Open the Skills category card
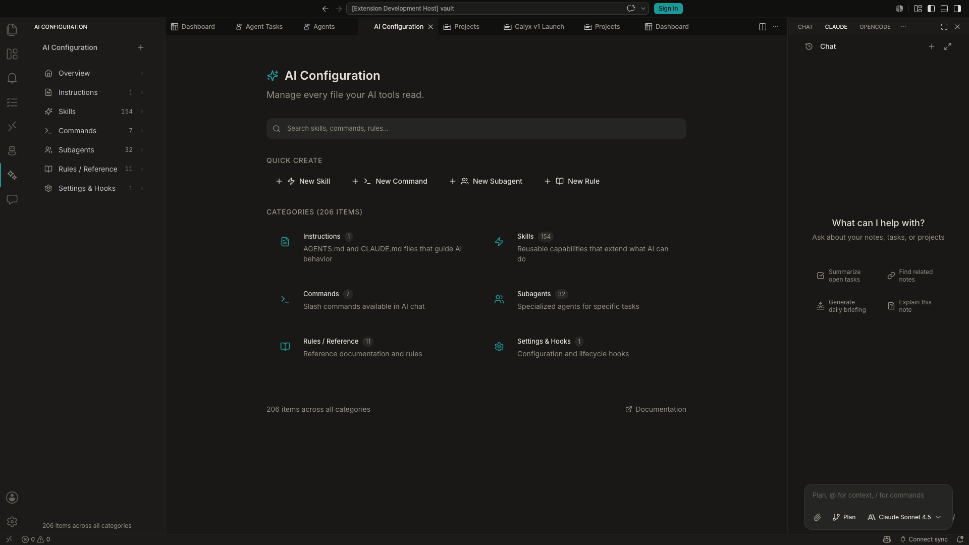 pyautogui.click(x=583, y=248)
